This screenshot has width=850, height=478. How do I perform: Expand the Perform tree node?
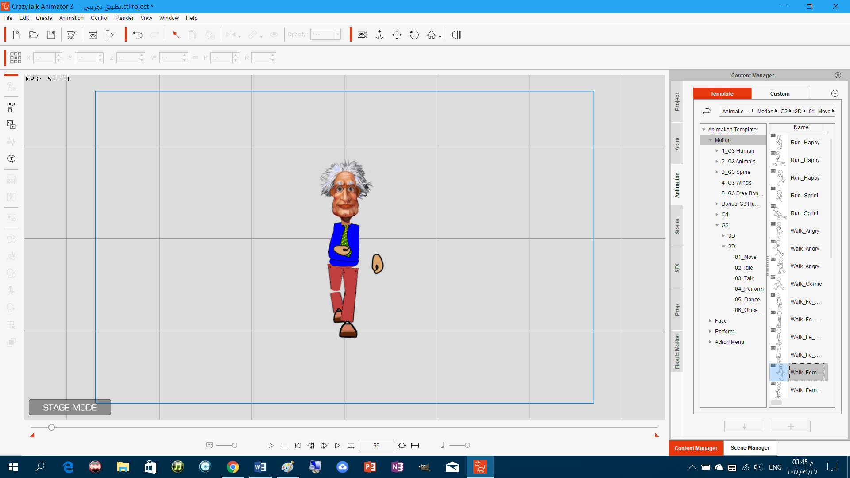pyautogui.click(x=711, y=332)
